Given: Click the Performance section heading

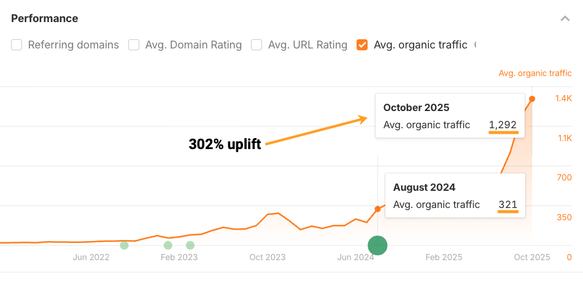Looking at the screenshot, I should (x=45, y=18).
